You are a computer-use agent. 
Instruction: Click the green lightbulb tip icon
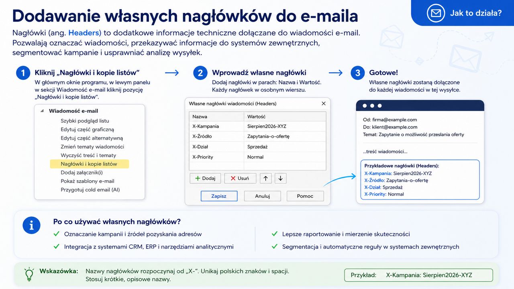click(x=29, y=274)
